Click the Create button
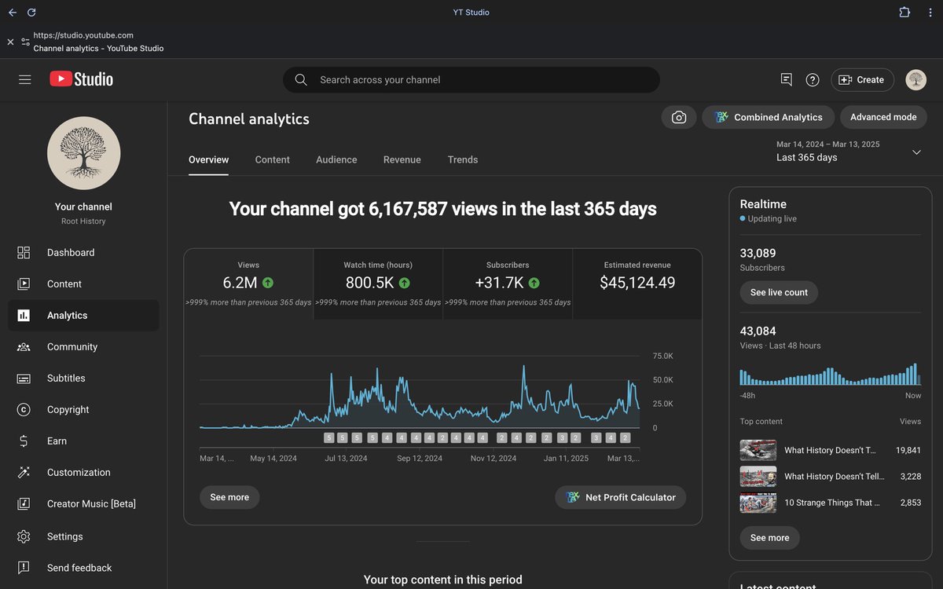The height and width of the screenshot is (589, 943). (862, 79)
